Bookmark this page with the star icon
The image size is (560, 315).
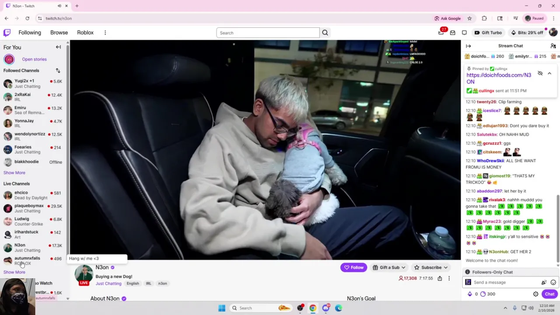tap(469, 18)
